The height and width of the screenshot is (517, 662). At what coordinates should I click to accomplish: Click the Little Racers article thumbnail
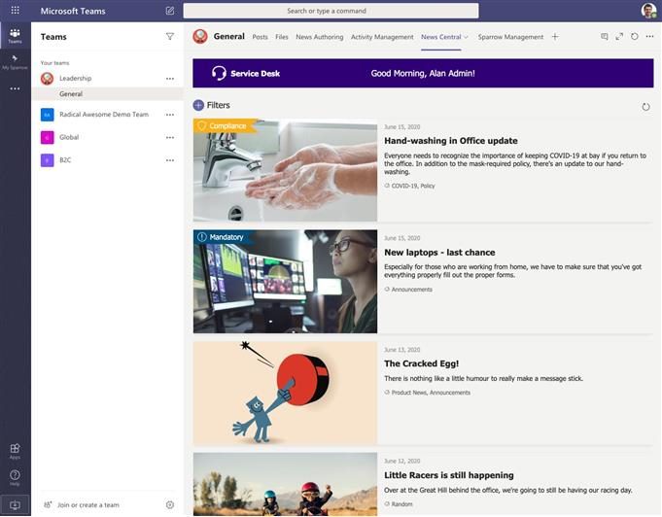(x=285, y=484)
